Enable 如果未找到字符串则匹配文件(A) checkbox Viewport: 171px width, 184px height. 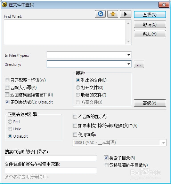click(x=75, y=125)
